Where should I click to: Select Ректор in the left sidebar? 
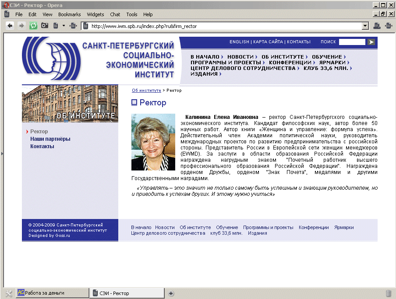[x=39, y=131]
